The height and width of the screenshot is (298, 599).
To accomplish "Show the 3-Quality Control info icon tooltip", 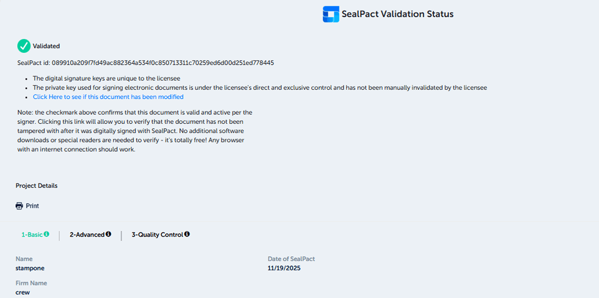I will tap(187, 234).
